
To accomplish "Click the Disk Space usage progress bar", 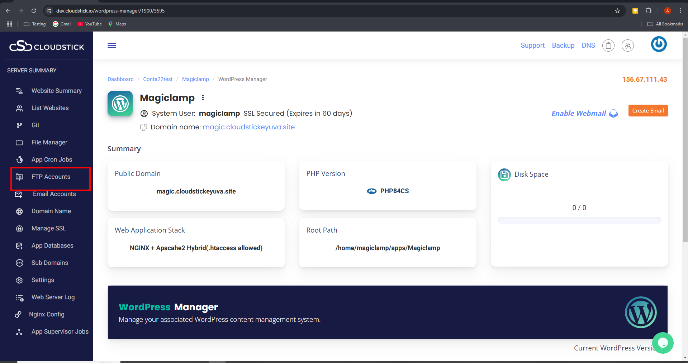I will coord(579,220).
